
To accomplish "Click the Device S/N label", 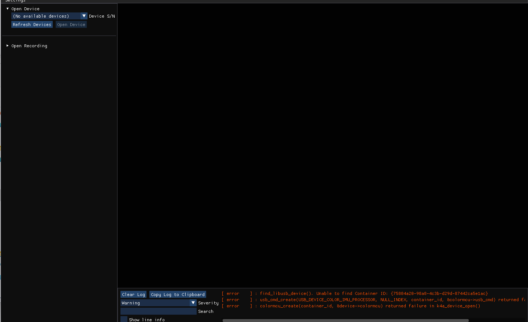I will point(102,16).
